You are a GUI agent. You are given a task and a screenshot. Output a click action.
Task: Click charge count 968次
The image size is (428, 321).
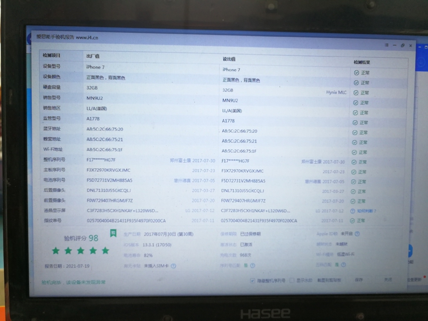tap(245, 255)
